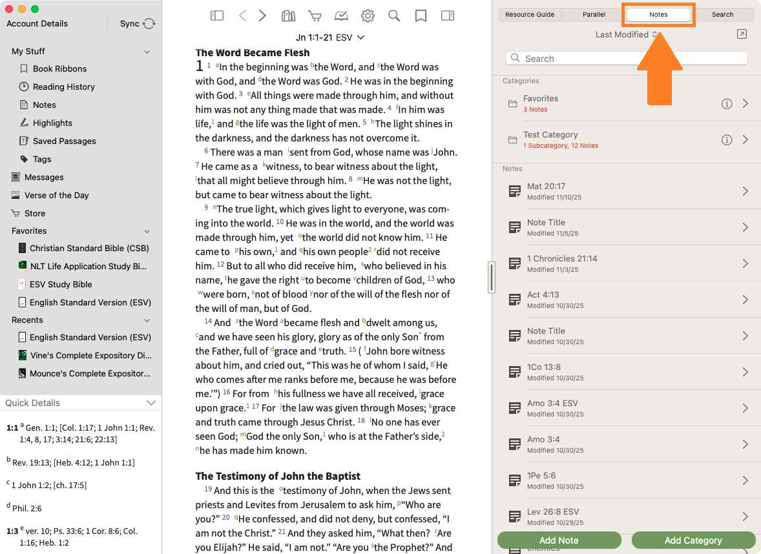Open settings gear in toolbar
This screenshot has height=554, width=761.
[368, 15]
